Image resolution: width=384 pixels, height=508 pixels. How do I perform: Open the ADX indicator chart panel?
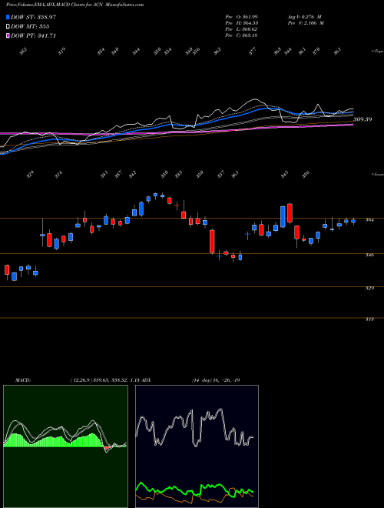pyautogui.click(x=197, y=446)
